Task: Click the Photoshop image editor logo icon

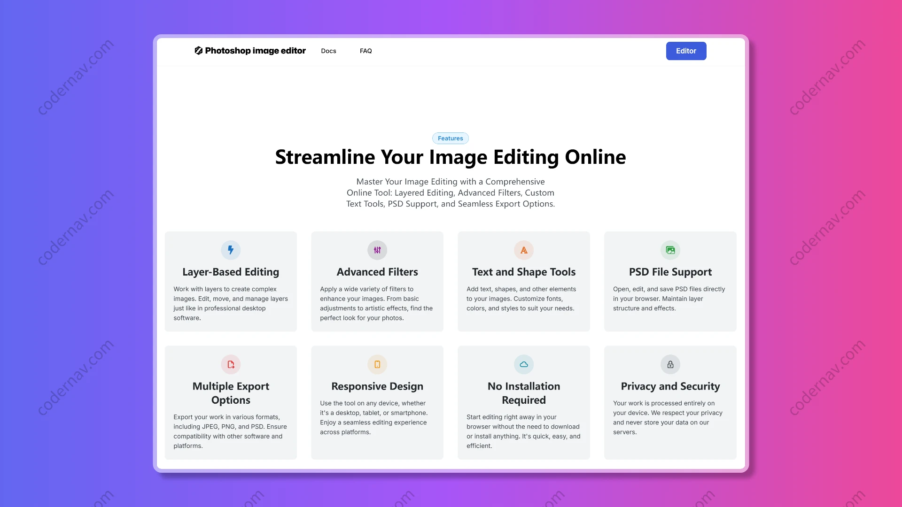Action: click(199, 51)
